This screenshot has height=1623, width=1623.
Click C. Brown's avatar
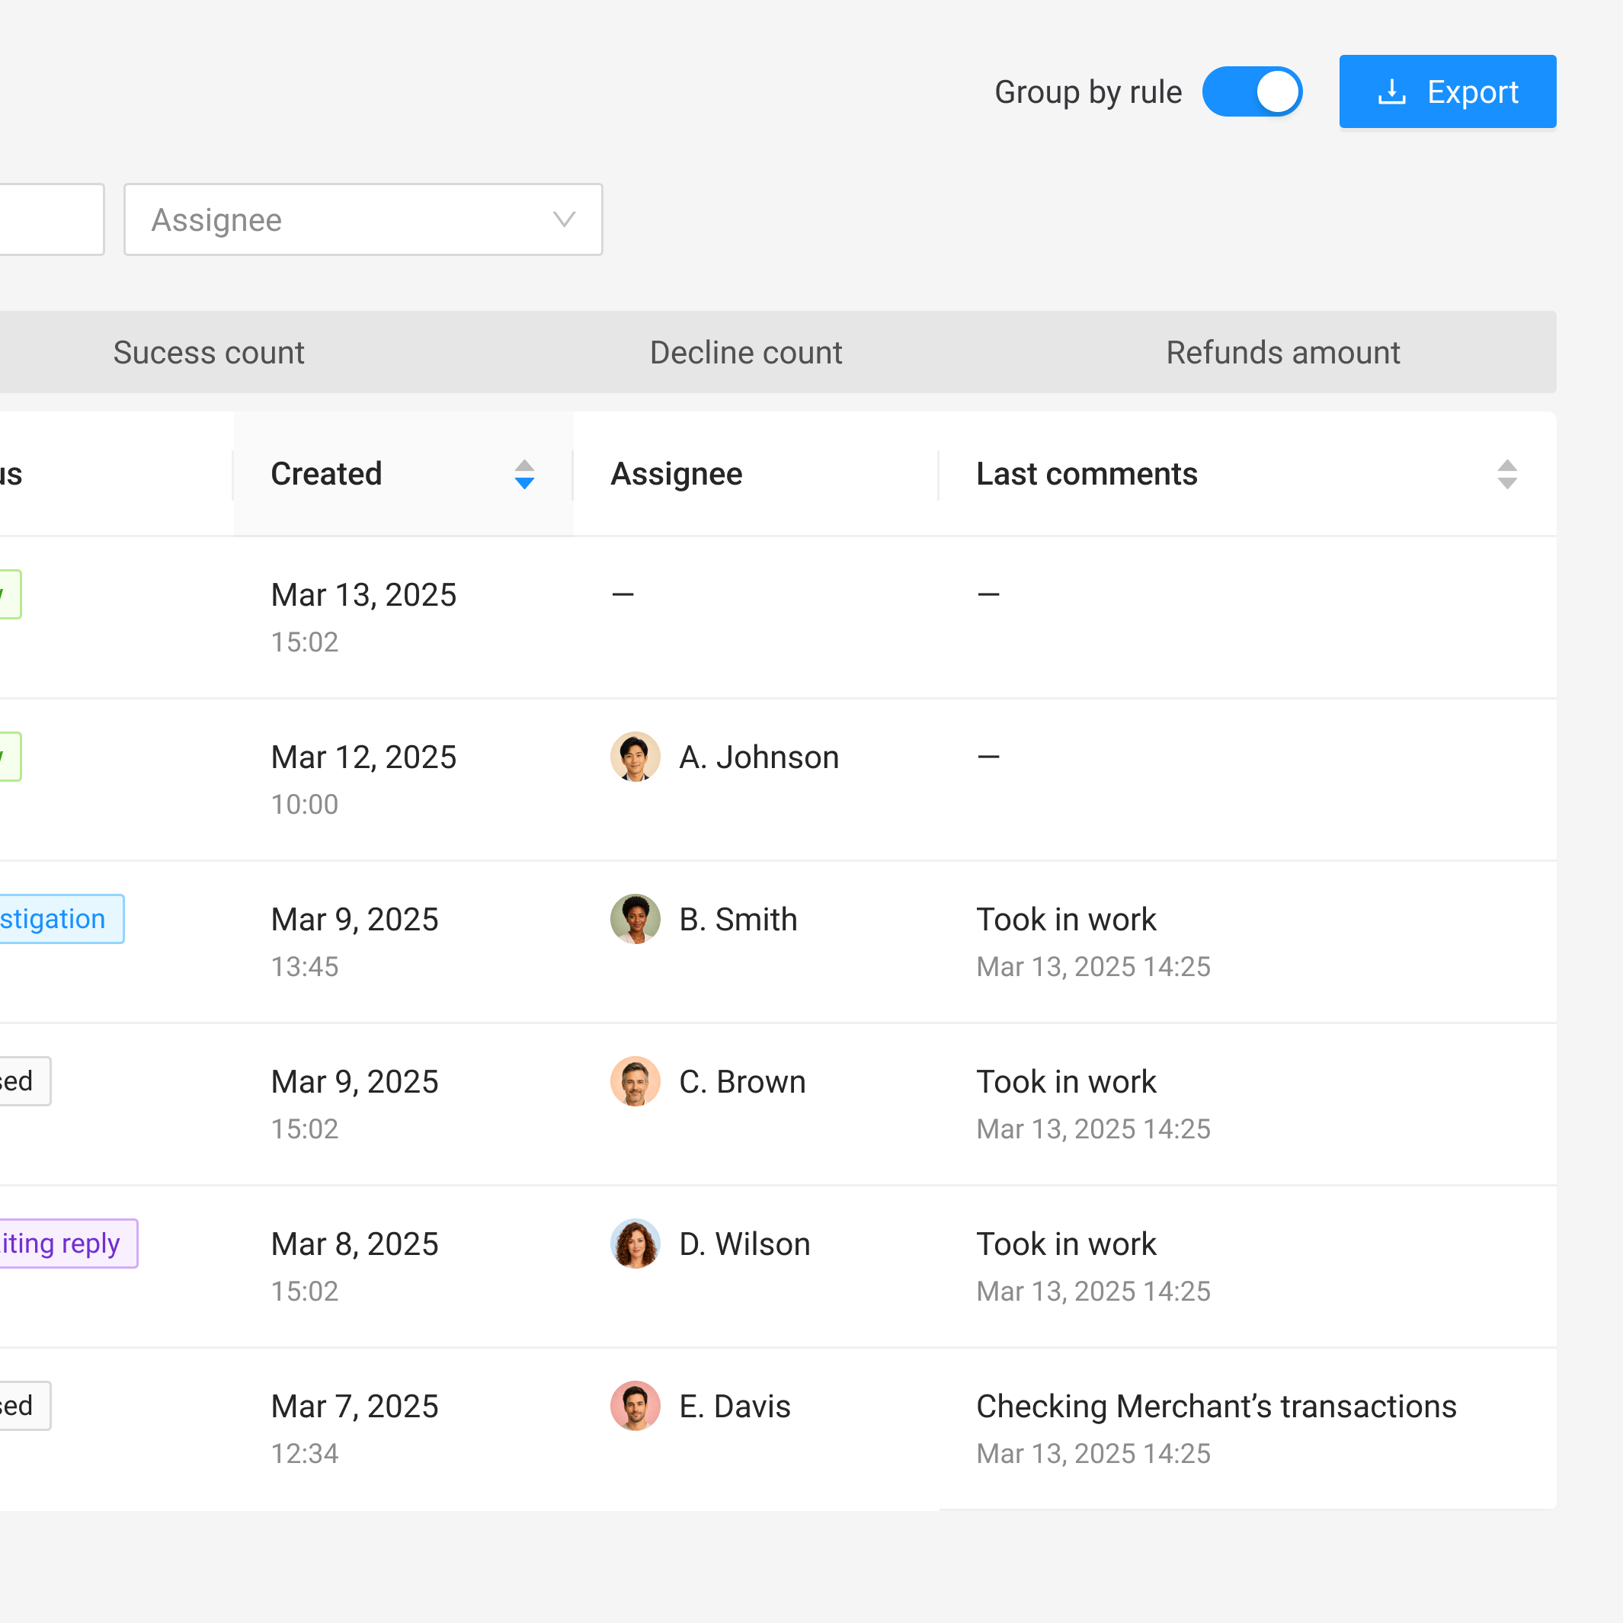point(635,1080)
